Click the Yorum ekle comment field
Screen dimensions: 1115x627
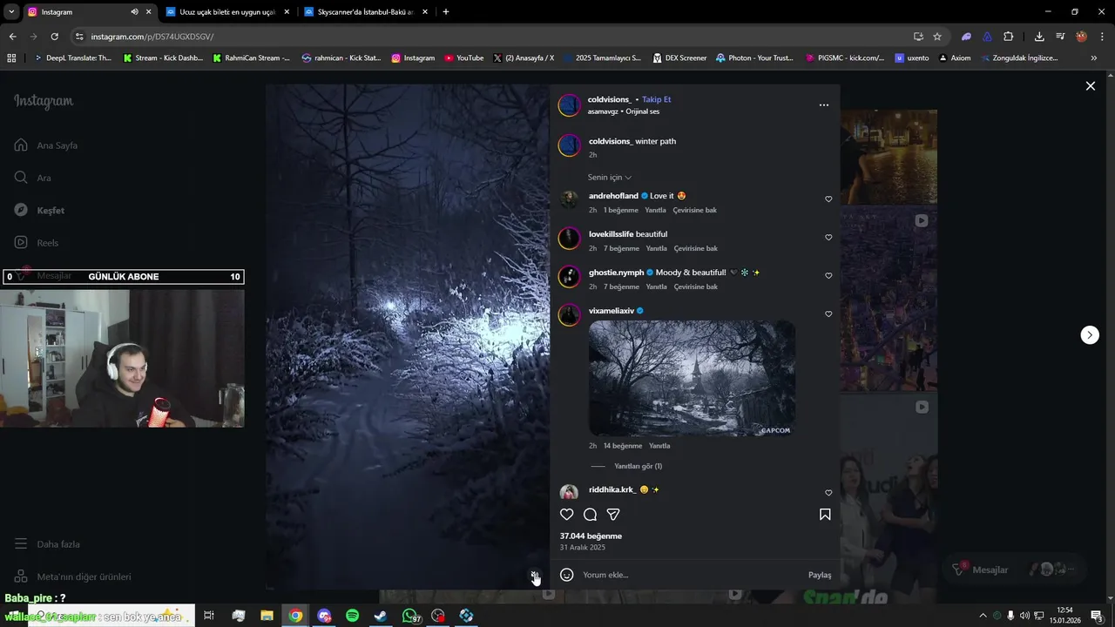pos(693,575)
